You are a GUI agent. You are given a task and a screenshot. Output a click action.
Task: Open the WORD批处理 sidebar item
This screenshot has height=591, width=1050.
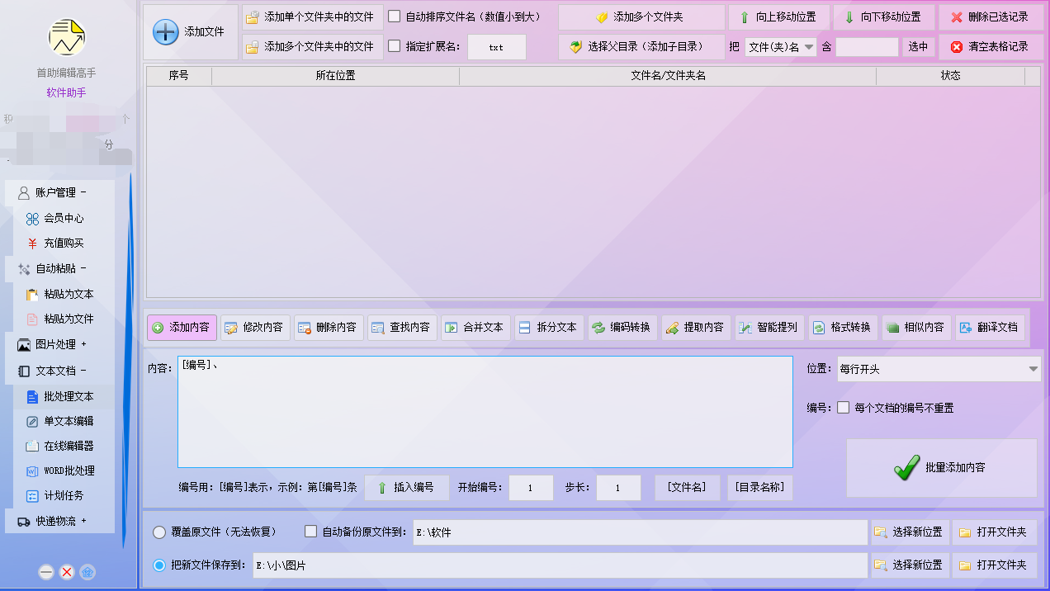[x=69, y=471]
